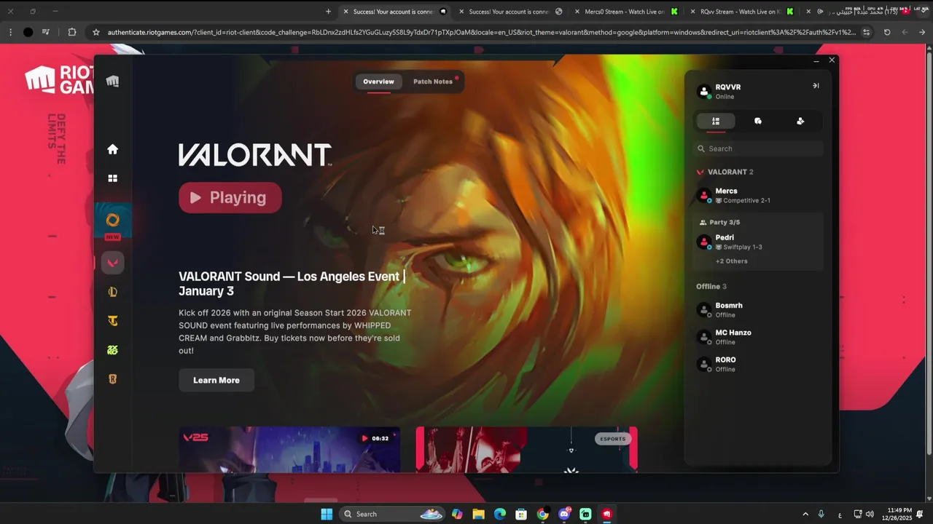
Task: Show the friends list view icon
Action: (x=716, y=122)
